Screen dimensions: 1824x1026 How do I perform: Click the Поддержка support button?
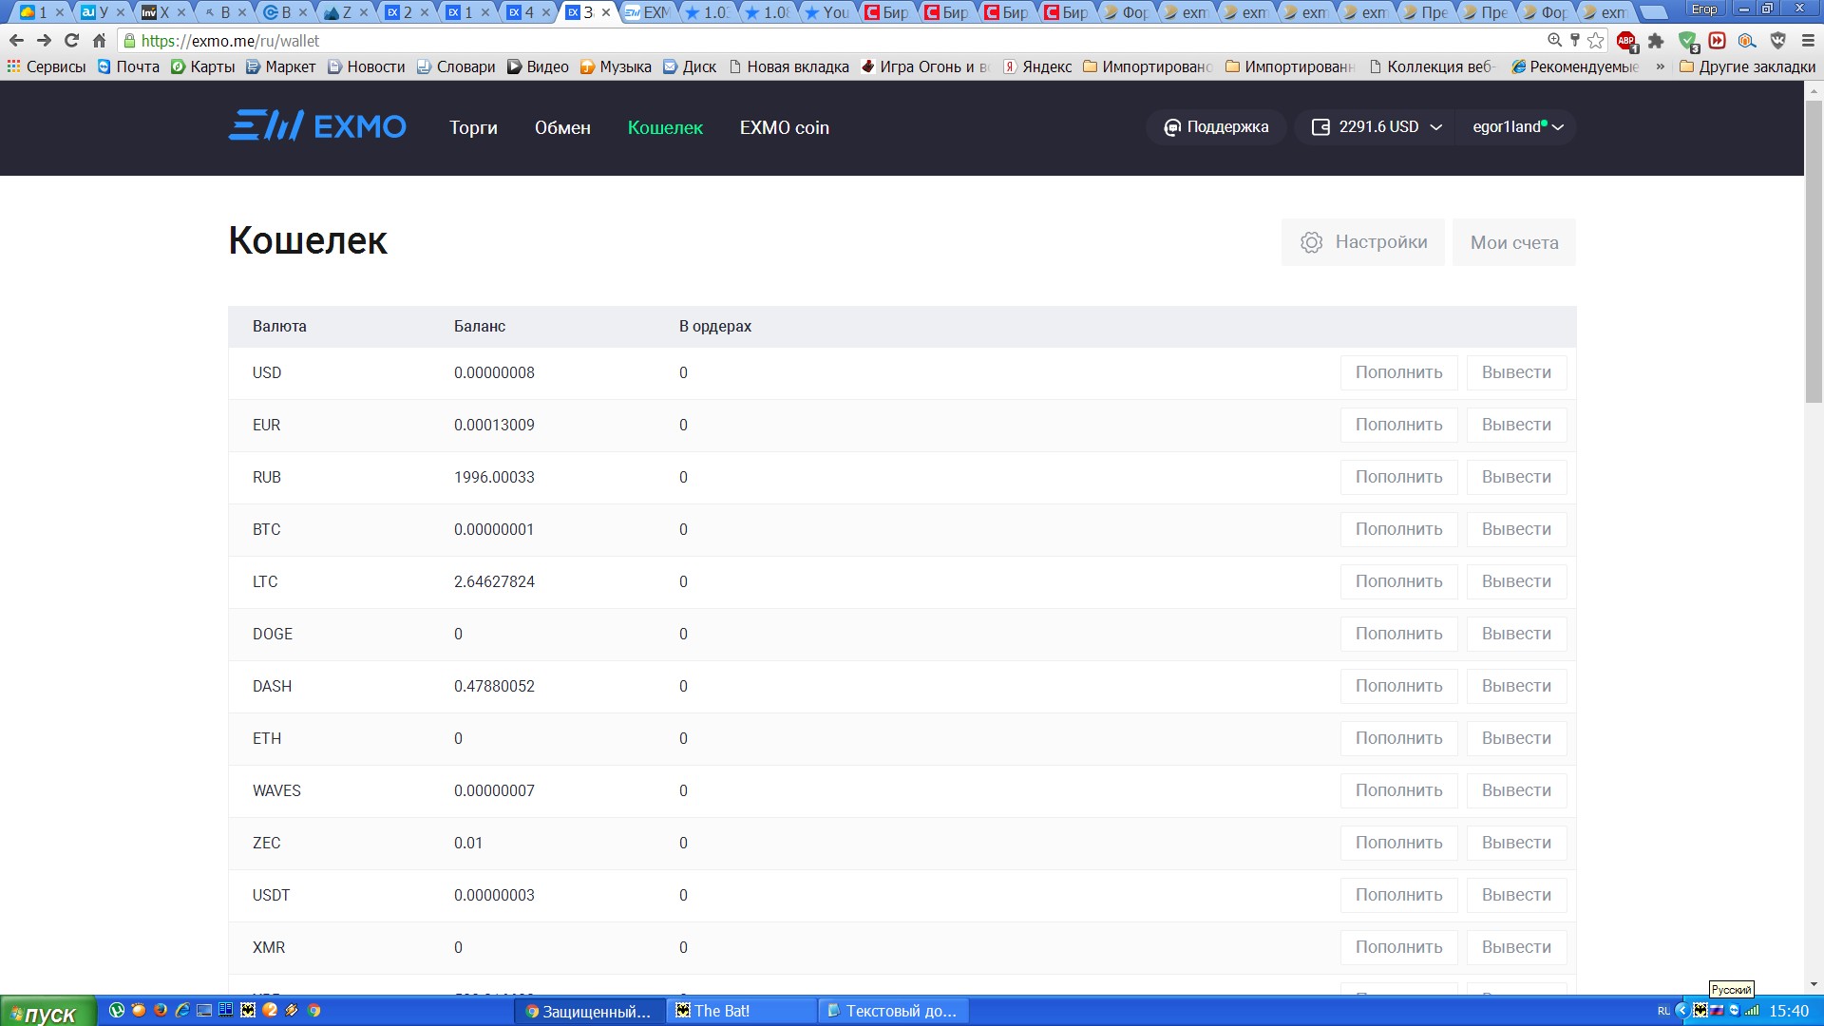[x=1216, y=127]
